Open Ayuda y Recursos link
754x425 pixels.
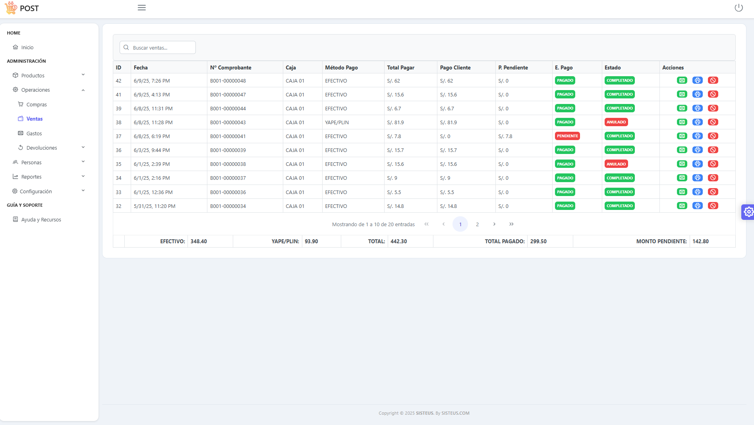41,220
